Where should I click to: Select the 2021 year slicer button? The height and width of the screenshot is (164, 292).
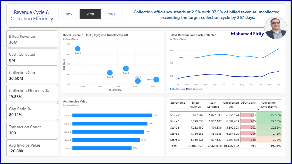(112, 14)
